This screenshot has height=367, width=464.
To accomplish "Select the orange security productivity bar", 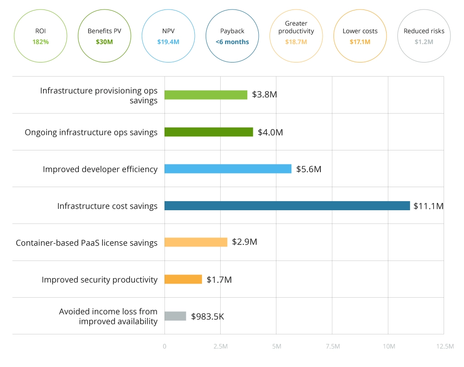I will click(x=183, y=279).
